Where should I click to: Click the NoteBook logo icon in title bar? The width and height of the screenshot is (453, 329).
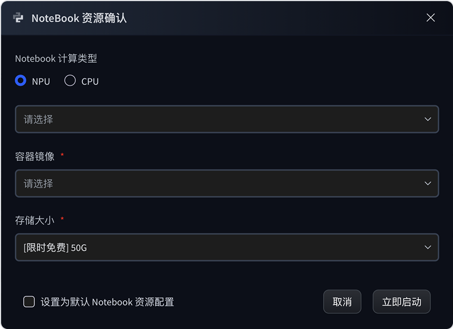[18, 17]
